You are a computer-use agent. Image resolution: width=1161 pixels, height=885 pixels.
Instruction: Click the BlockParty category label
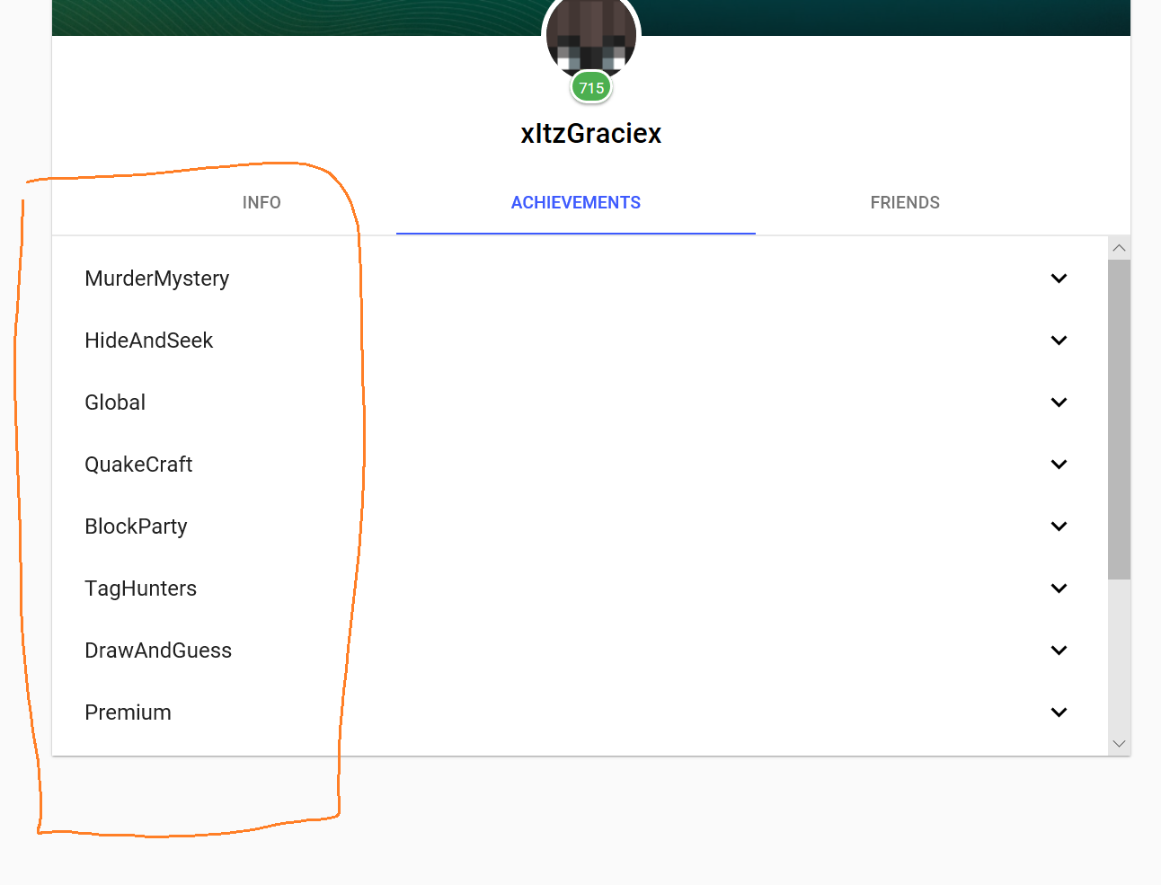[136, 527]
